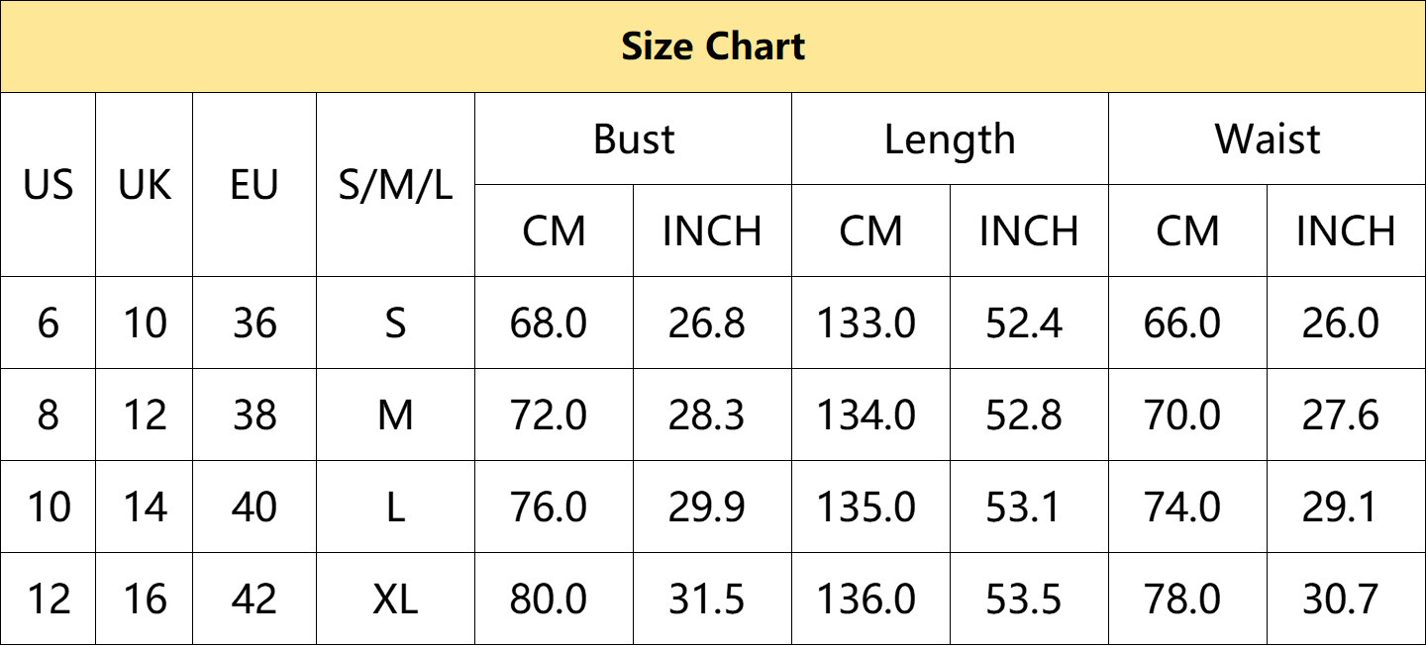This screenshot has width=1426, height=646.
Task: Click waist value 29.1 inch
Action: pyautogui.click(x=1341, y=507)
